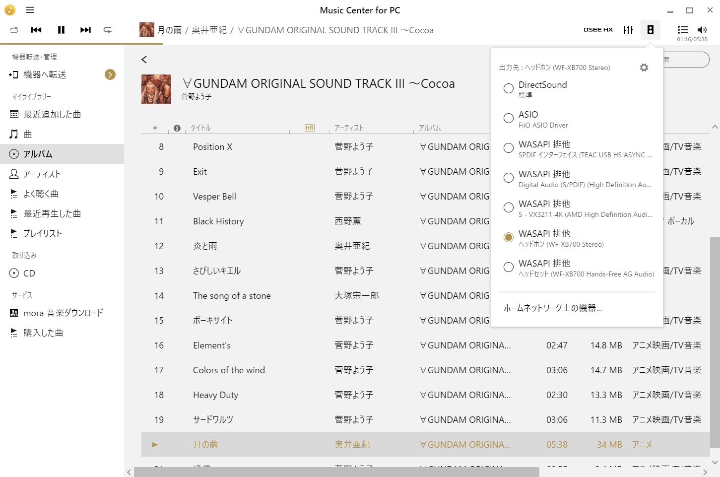Click the scroll up arrow above track list
720x477 pixels.
pos(715,127)
